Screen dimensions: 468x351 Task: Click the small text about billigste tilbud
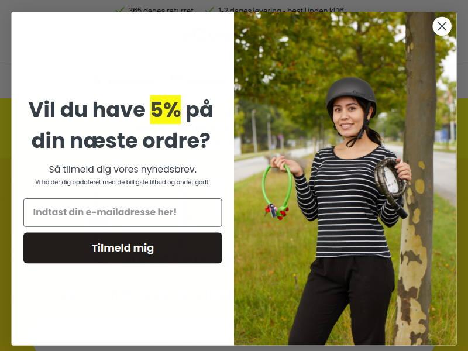[x=123, y=182]
